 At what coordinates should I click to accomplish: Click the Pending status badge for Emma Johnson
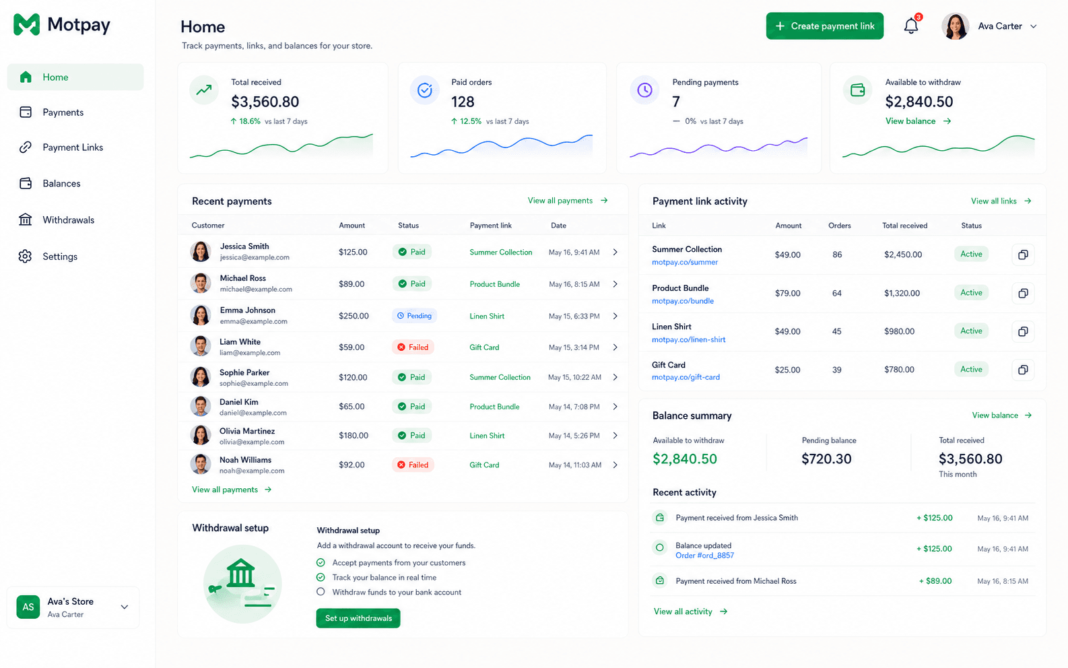pyautogui.click(x=414, y=316)
